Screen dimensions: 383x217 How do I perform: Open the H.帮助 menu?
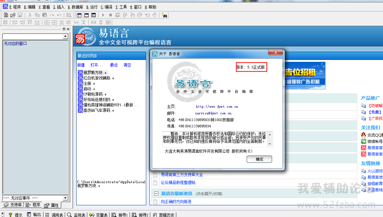tap(150, 7)
